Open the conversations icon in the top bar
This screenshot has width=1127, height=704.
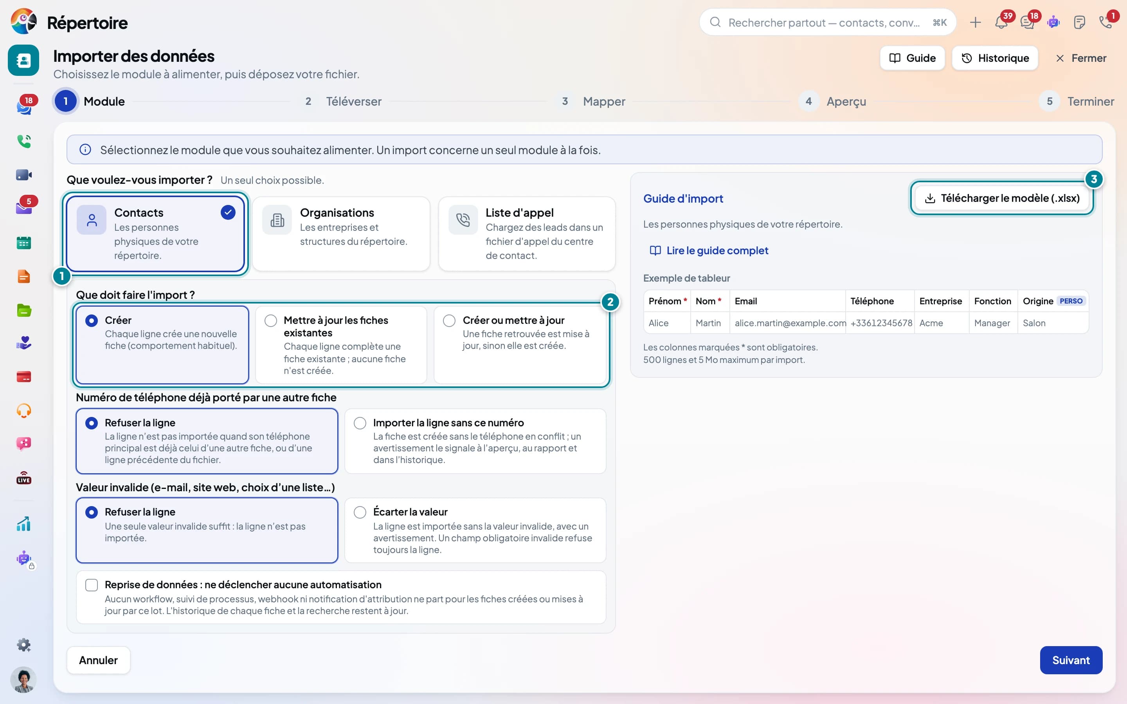point(1027,22)
